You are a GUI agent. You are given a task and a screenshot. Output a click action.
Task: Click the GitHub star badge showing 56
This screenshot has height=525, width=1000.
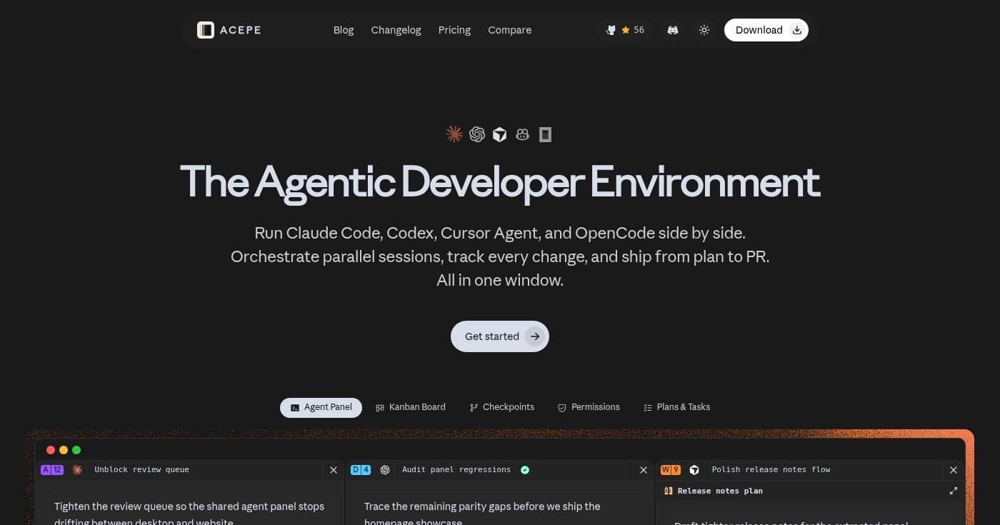625,30
